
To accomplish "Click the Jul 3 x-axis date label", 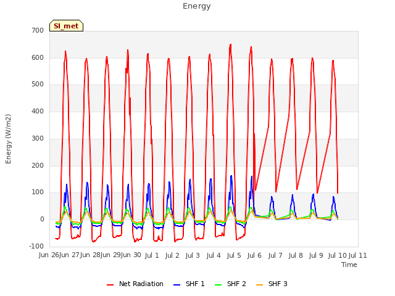I will click(193, 255).
